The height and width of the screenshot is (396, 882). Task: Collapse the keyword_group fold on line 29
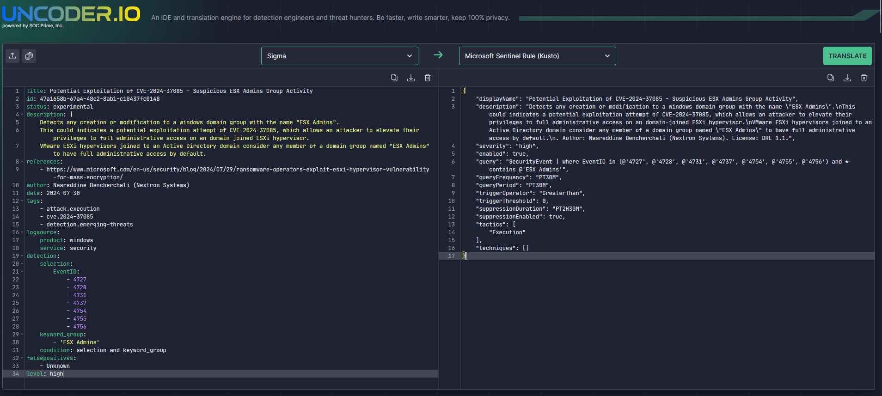(22, 335)
